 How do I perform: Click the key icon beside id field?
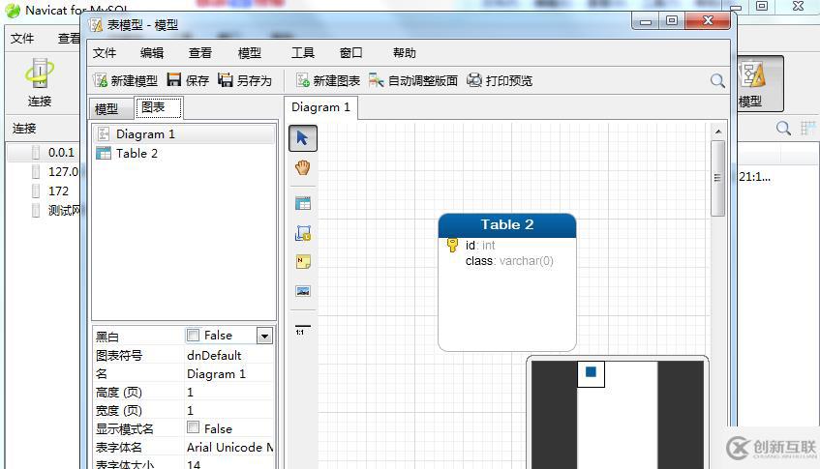[x=452, y=245]
